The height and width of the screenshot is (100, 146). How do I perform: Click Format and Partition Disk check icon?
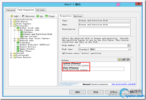pos(21,34)
